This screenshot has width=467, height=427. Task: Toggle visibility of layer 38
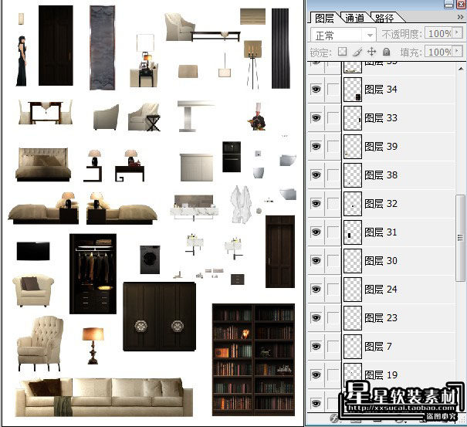tap(316, 175)
